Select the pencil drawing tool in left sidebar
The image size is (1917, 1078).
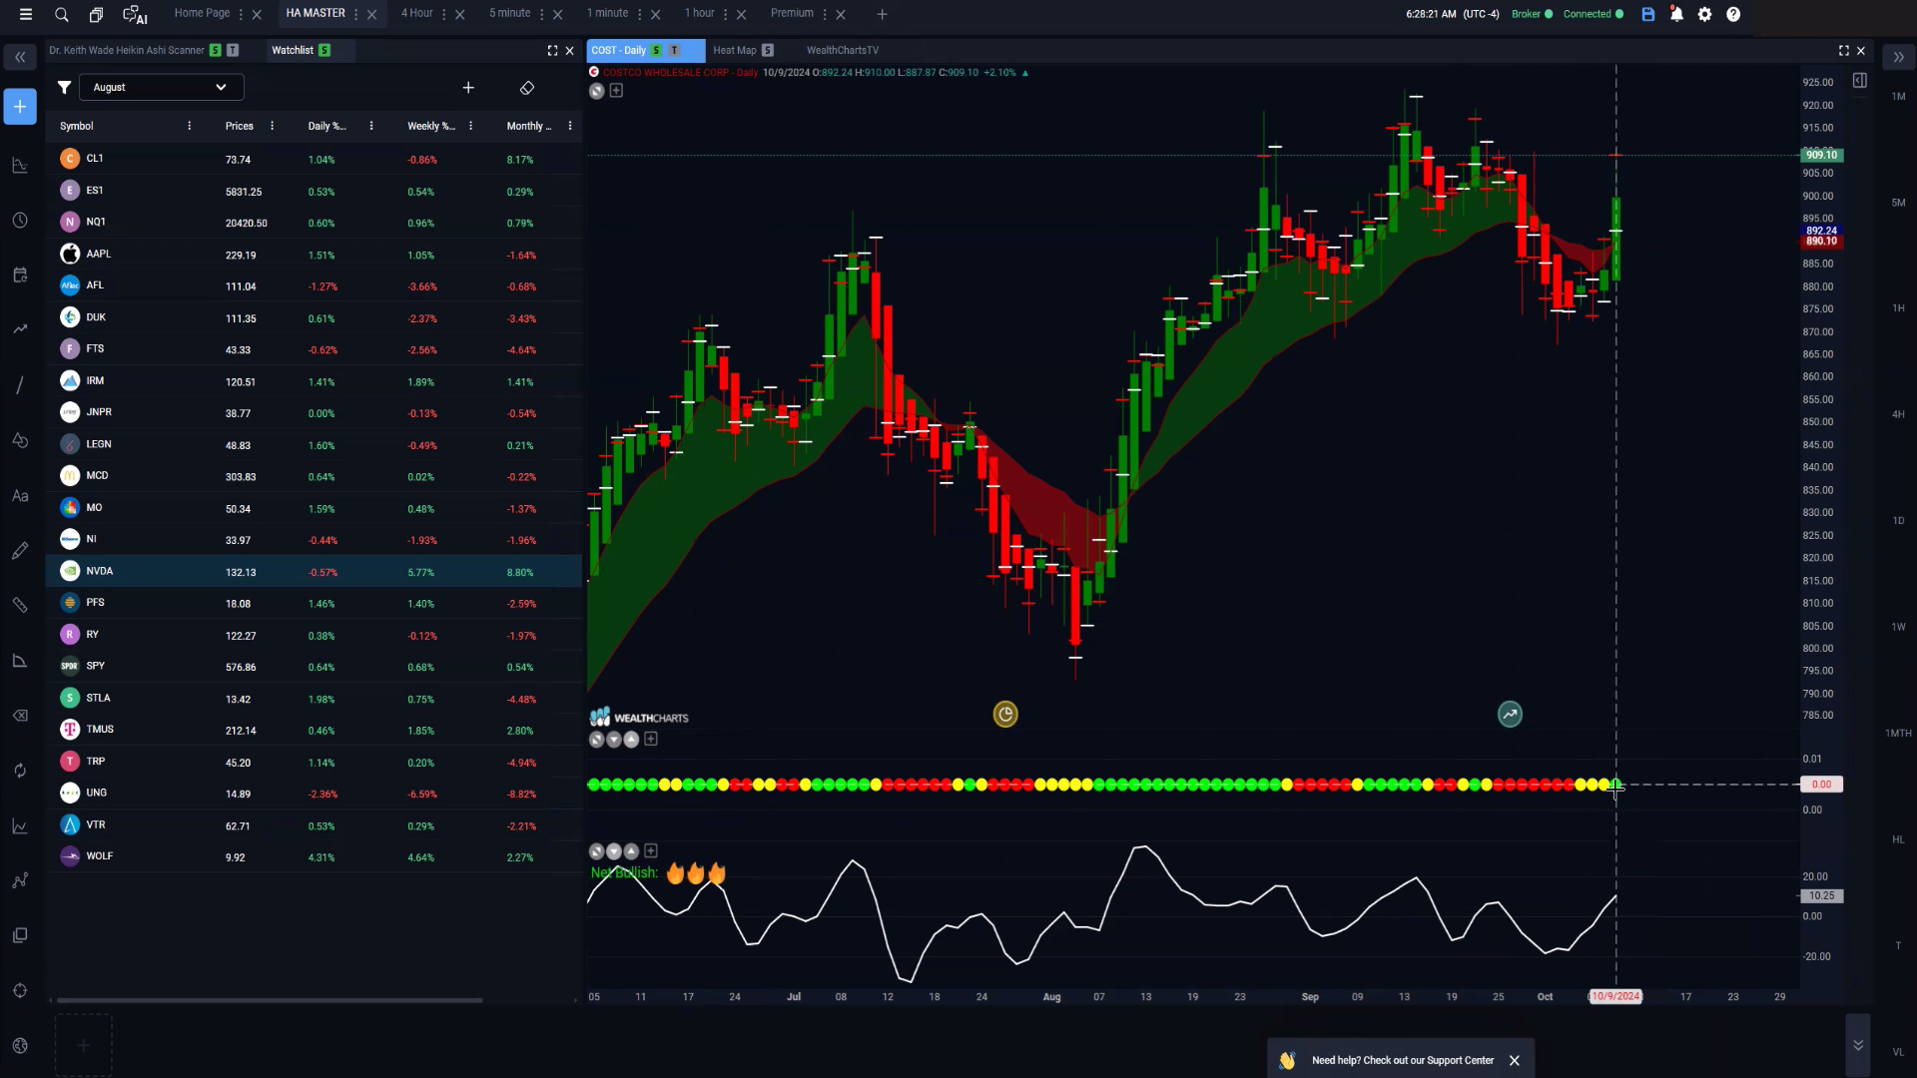[x=20, y=551]
